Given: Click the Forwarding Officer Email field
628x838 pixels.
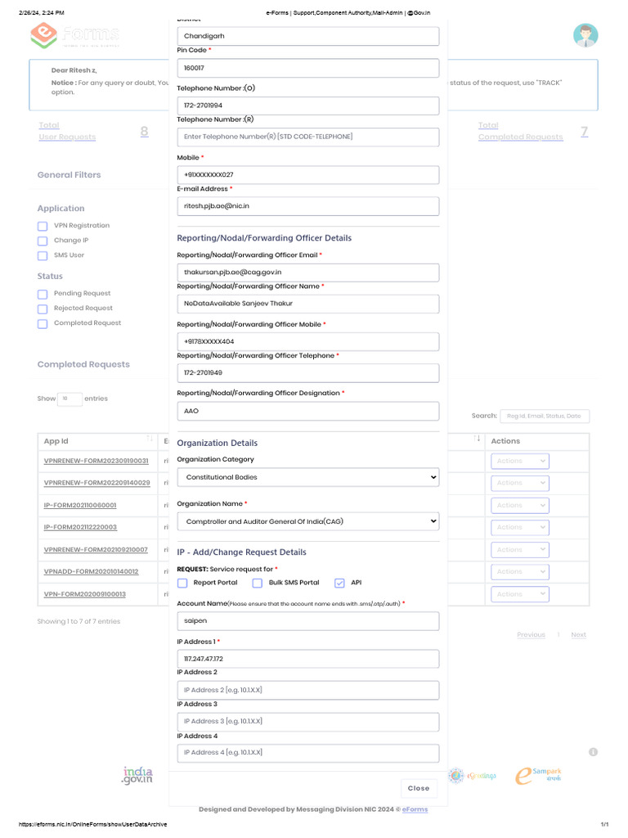Looking at the screenshot, I should point(308,273).
